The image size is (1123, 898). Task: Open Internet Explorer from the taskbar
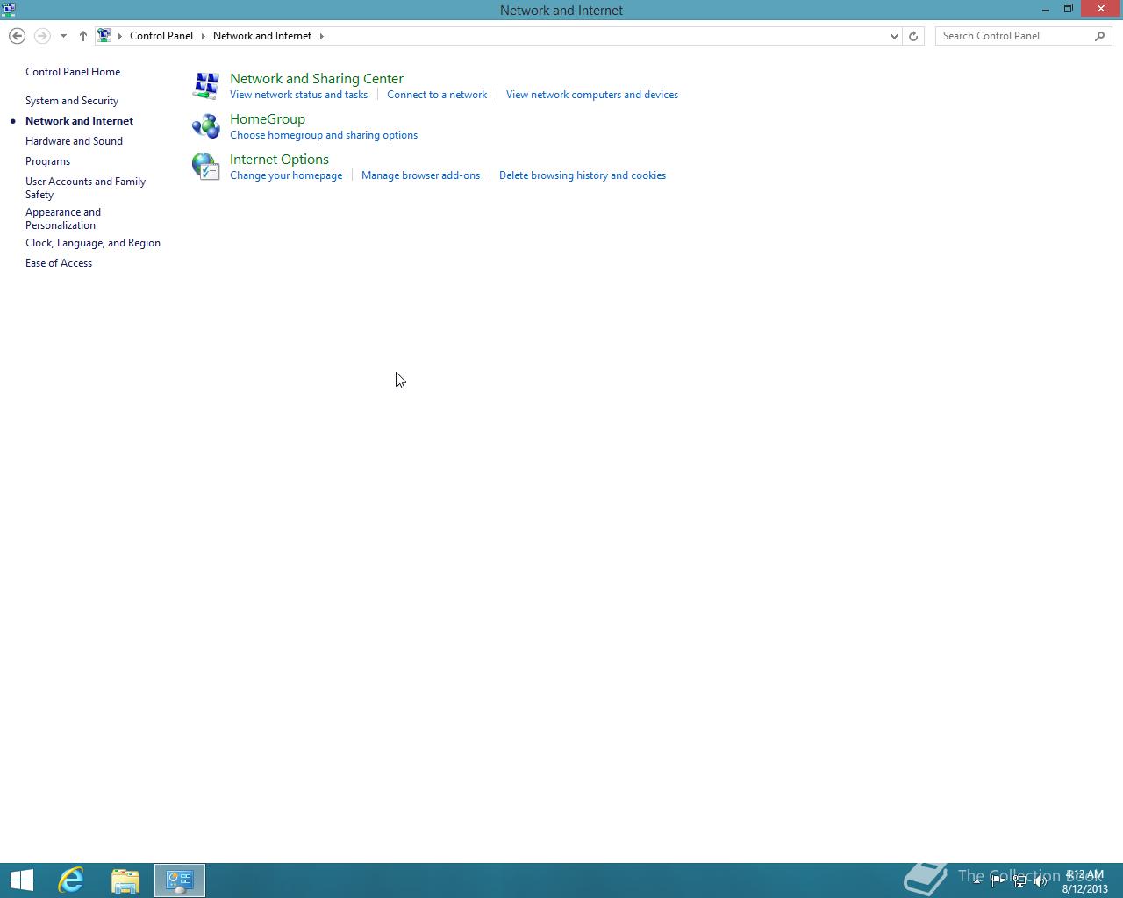[x=71, y=880]
